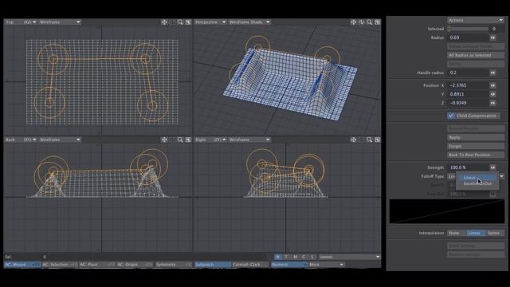Viewport: 510px width, 287px height.
Task: Click pan icon in Right viewport header
Action: (x=354, y=140)
